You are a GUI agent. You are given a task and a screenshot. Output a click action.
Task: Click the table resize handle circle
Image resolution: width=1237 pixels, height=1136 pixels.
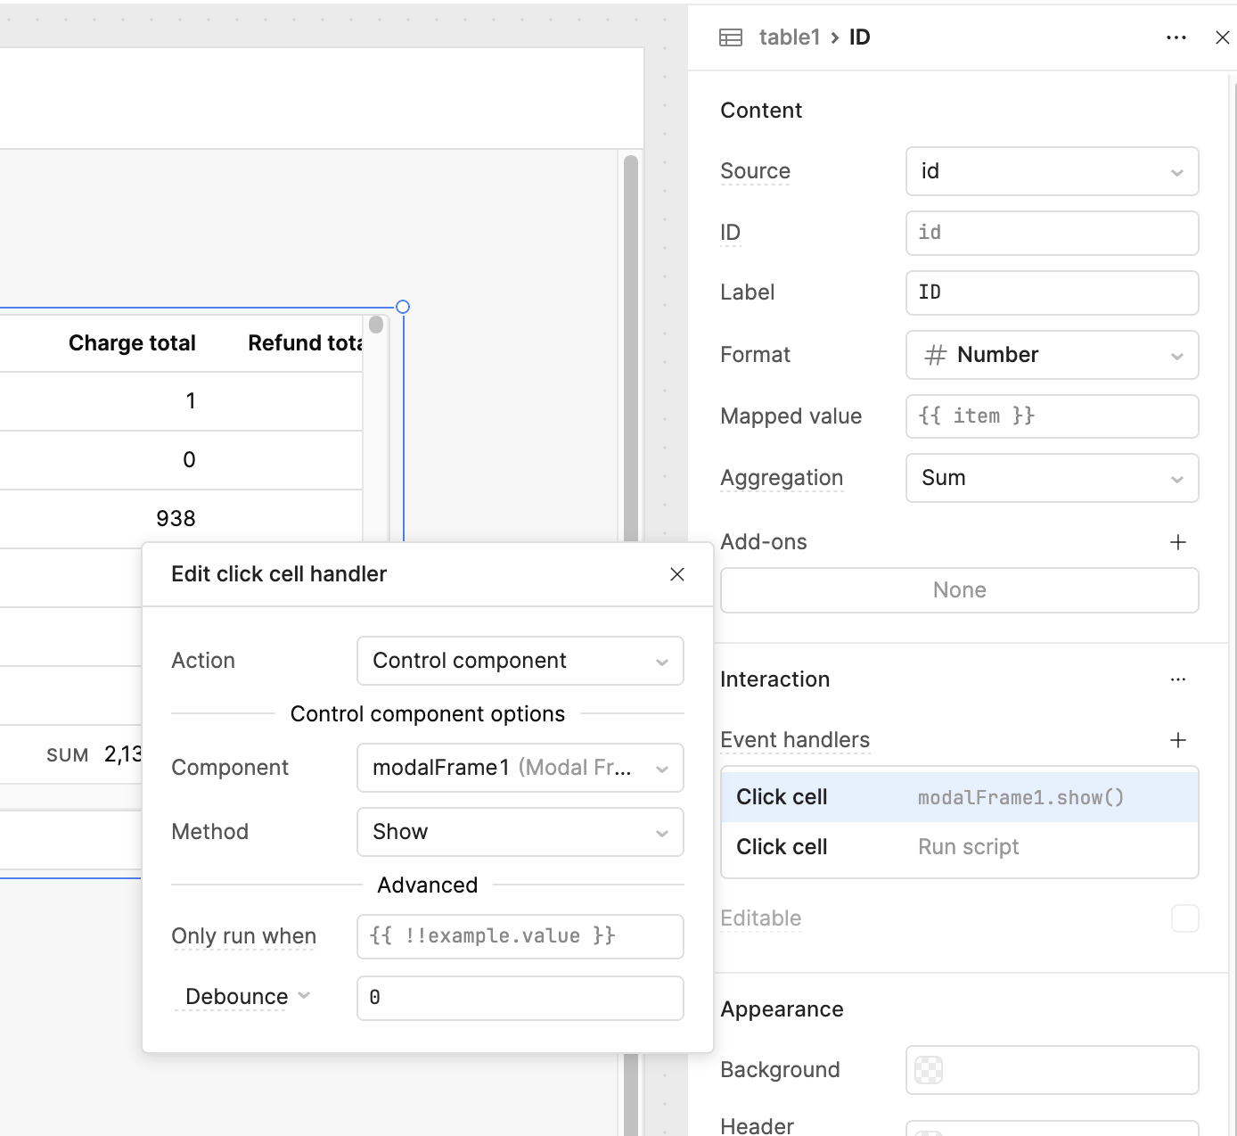pyautogui.click(x=403, y=307)
